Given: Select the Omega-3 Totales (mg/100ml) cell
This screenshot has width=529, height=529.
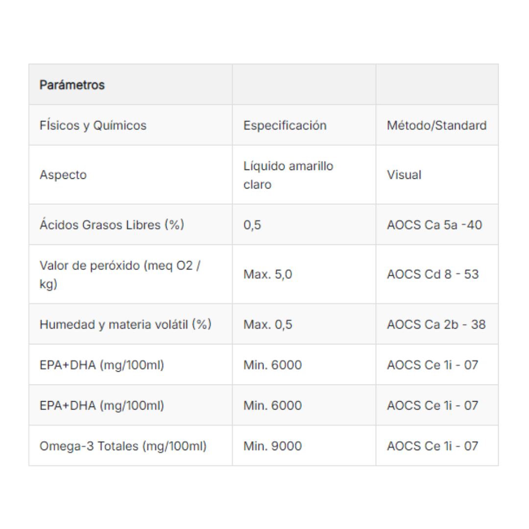Looking at the screenshot, I should (x=123, y=446).
